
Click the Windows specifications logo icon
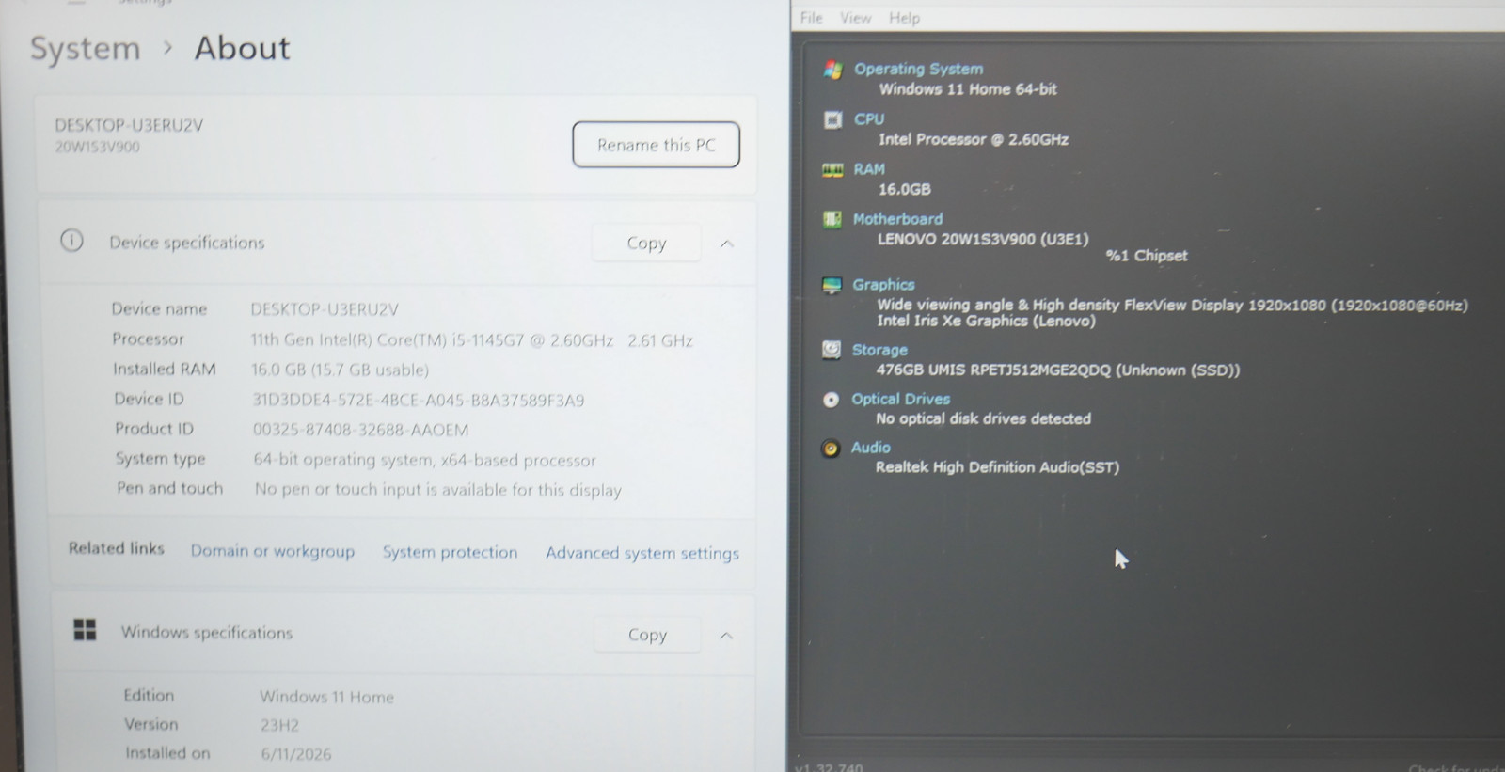(x=85, y=629)
